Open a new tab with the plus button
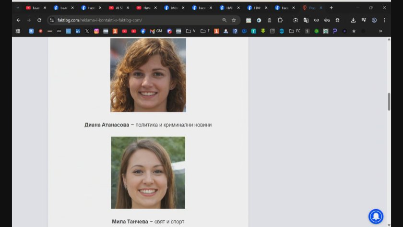The width and height of the screenshot is (403, 227). click(331, 8)
